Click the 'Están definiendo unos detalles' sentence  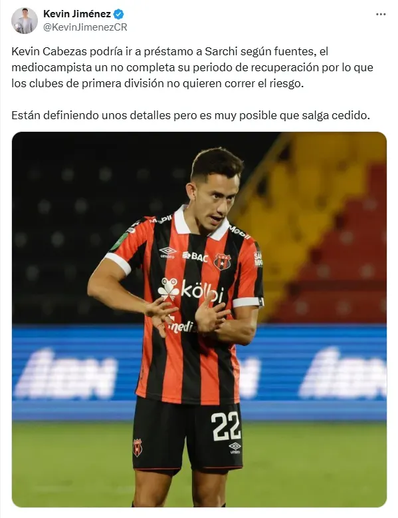191,116
